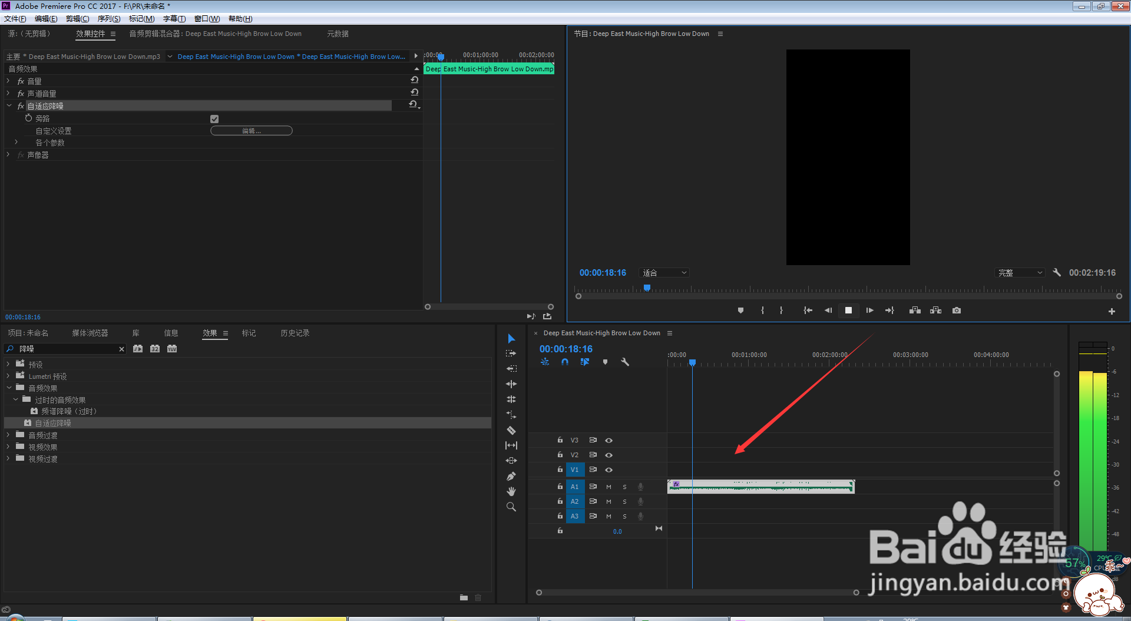Screen dimensions: 1131x621
Task: Expand the 声道音量 effect
Action: click(x=8, y=93)
